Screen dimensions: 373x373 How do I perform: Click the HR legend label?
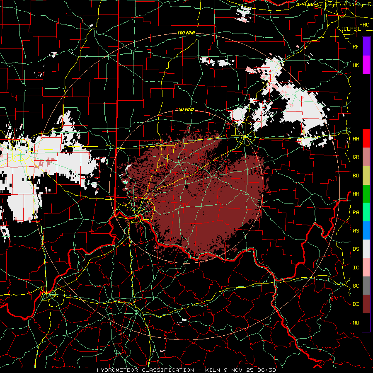pyautogui.click(x=356, y=194)
